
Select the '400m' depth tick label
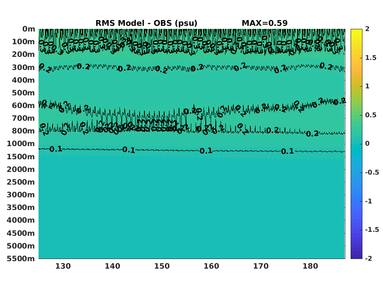click(x=24, y=80)
